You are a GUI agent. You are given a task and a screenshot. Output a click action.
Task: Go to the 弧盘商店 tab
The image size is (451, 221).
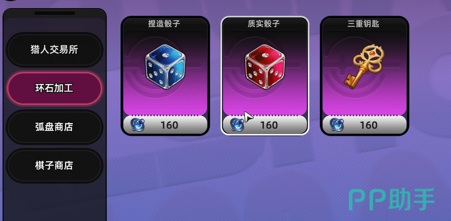55,127
